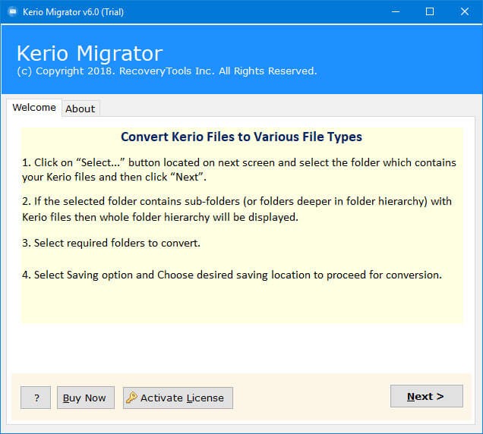Maximize the Kerio Migrator window

pos(430,11)
